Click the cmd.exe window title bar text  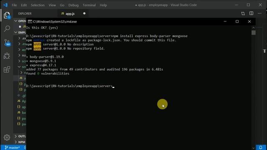click(55, 22)
